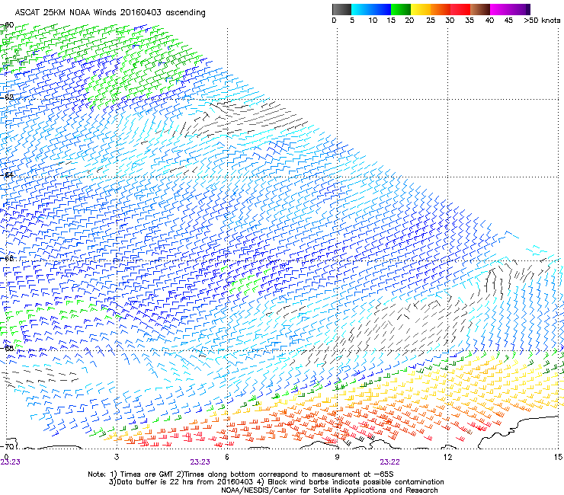Click the note 'Times along bottom correspond to measurement at -65S'
The image size is (564, 495).
(288, 474)
